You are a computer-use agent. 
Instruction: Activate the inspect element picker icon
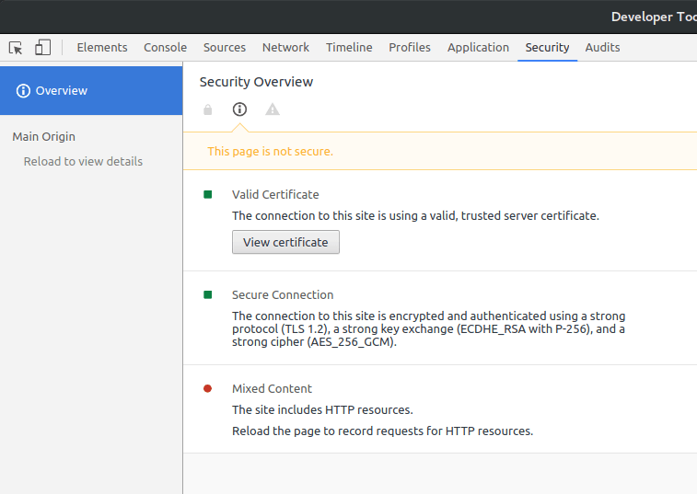coord(16,48)
